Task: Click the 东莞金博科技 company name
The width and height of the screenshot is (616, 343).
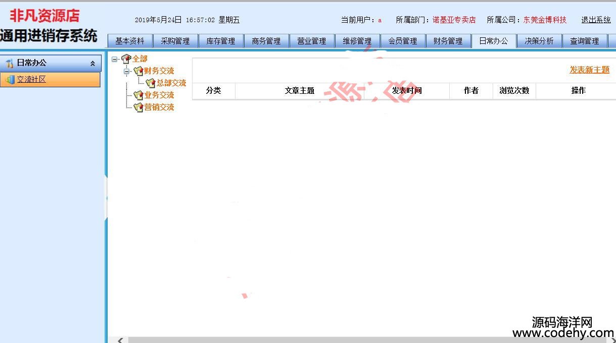Action: (545, 20)
